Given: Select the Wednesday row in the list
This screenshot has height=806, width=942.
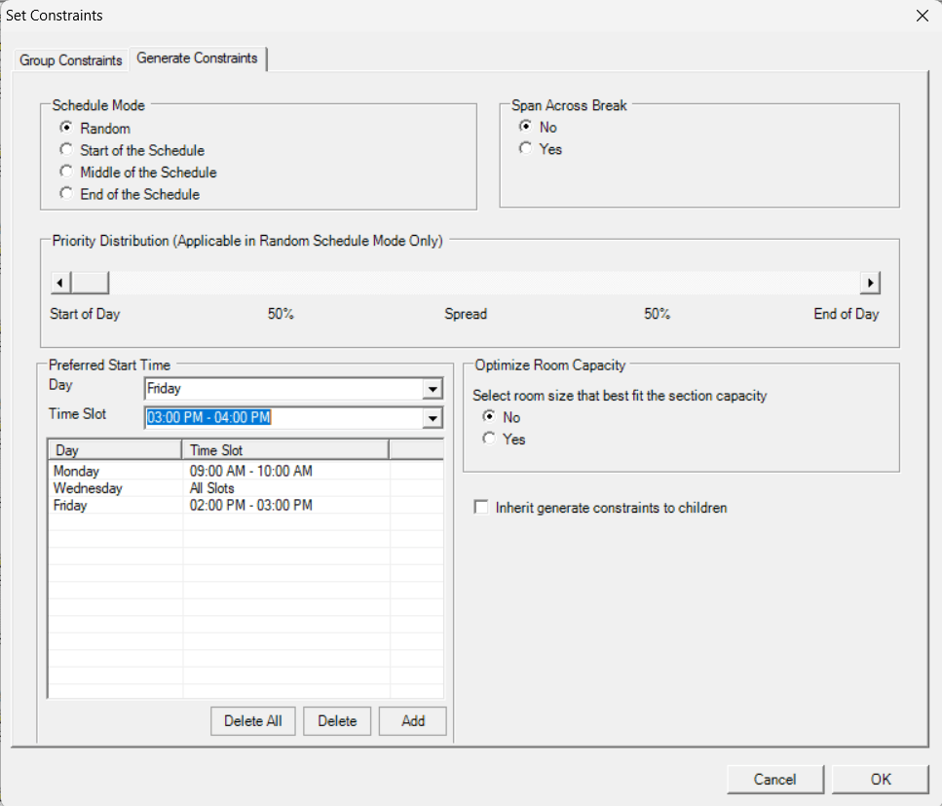Looking at the screenshot, I should pyautogui.click(x=245, y=488).
